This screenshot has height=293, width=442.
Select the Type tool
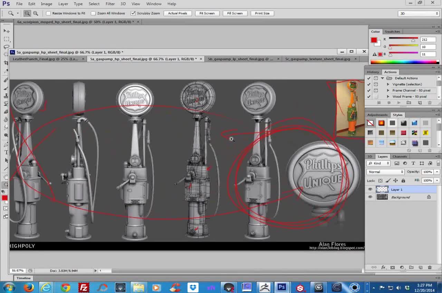(6, 152)
